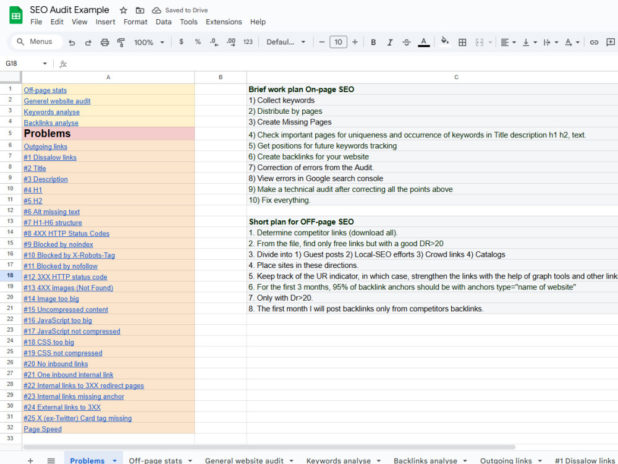The image size is (618, 464).
Task: Show the all sheets list
Action: [51, 460]
